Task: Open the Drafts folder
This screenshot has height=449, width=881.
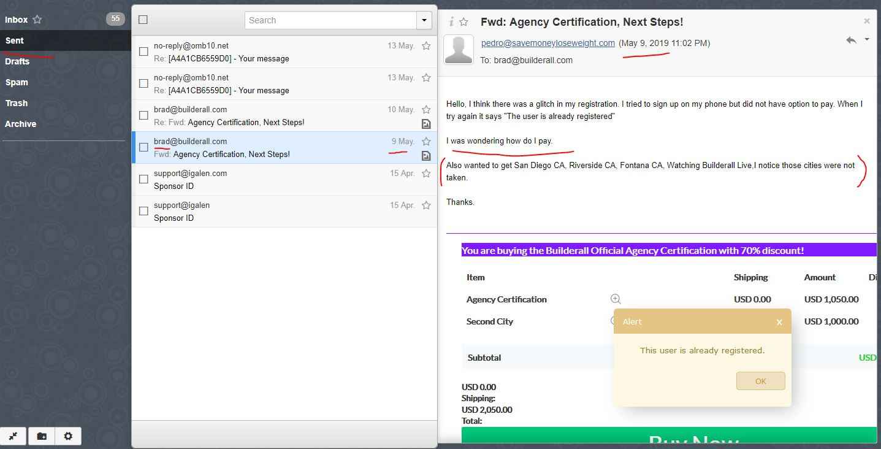Action: 17,61
